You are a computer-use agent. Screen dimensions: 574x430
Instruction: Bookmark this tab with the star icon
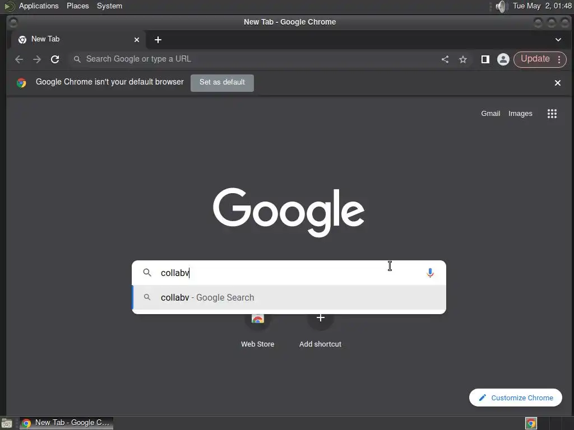pos(463,59)
